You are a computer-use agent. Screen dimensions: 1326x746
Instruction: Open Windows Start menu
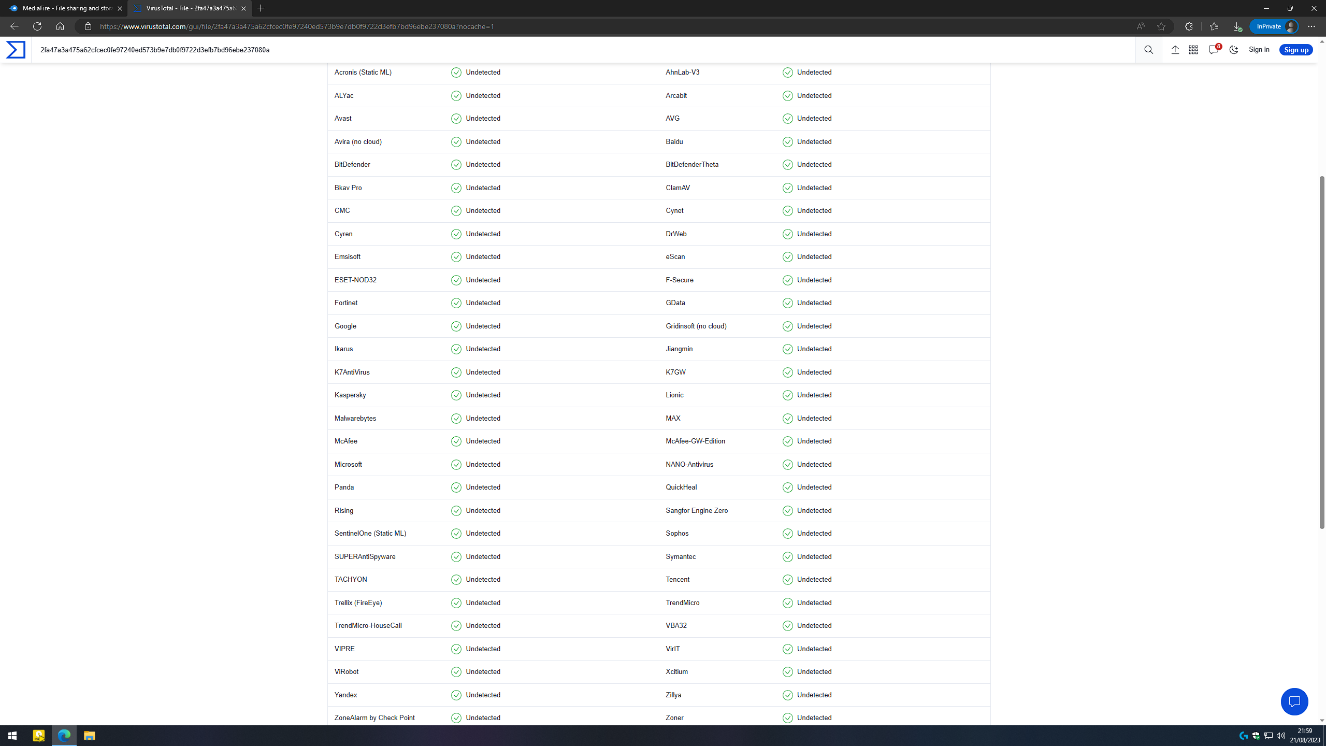(12, 736)
